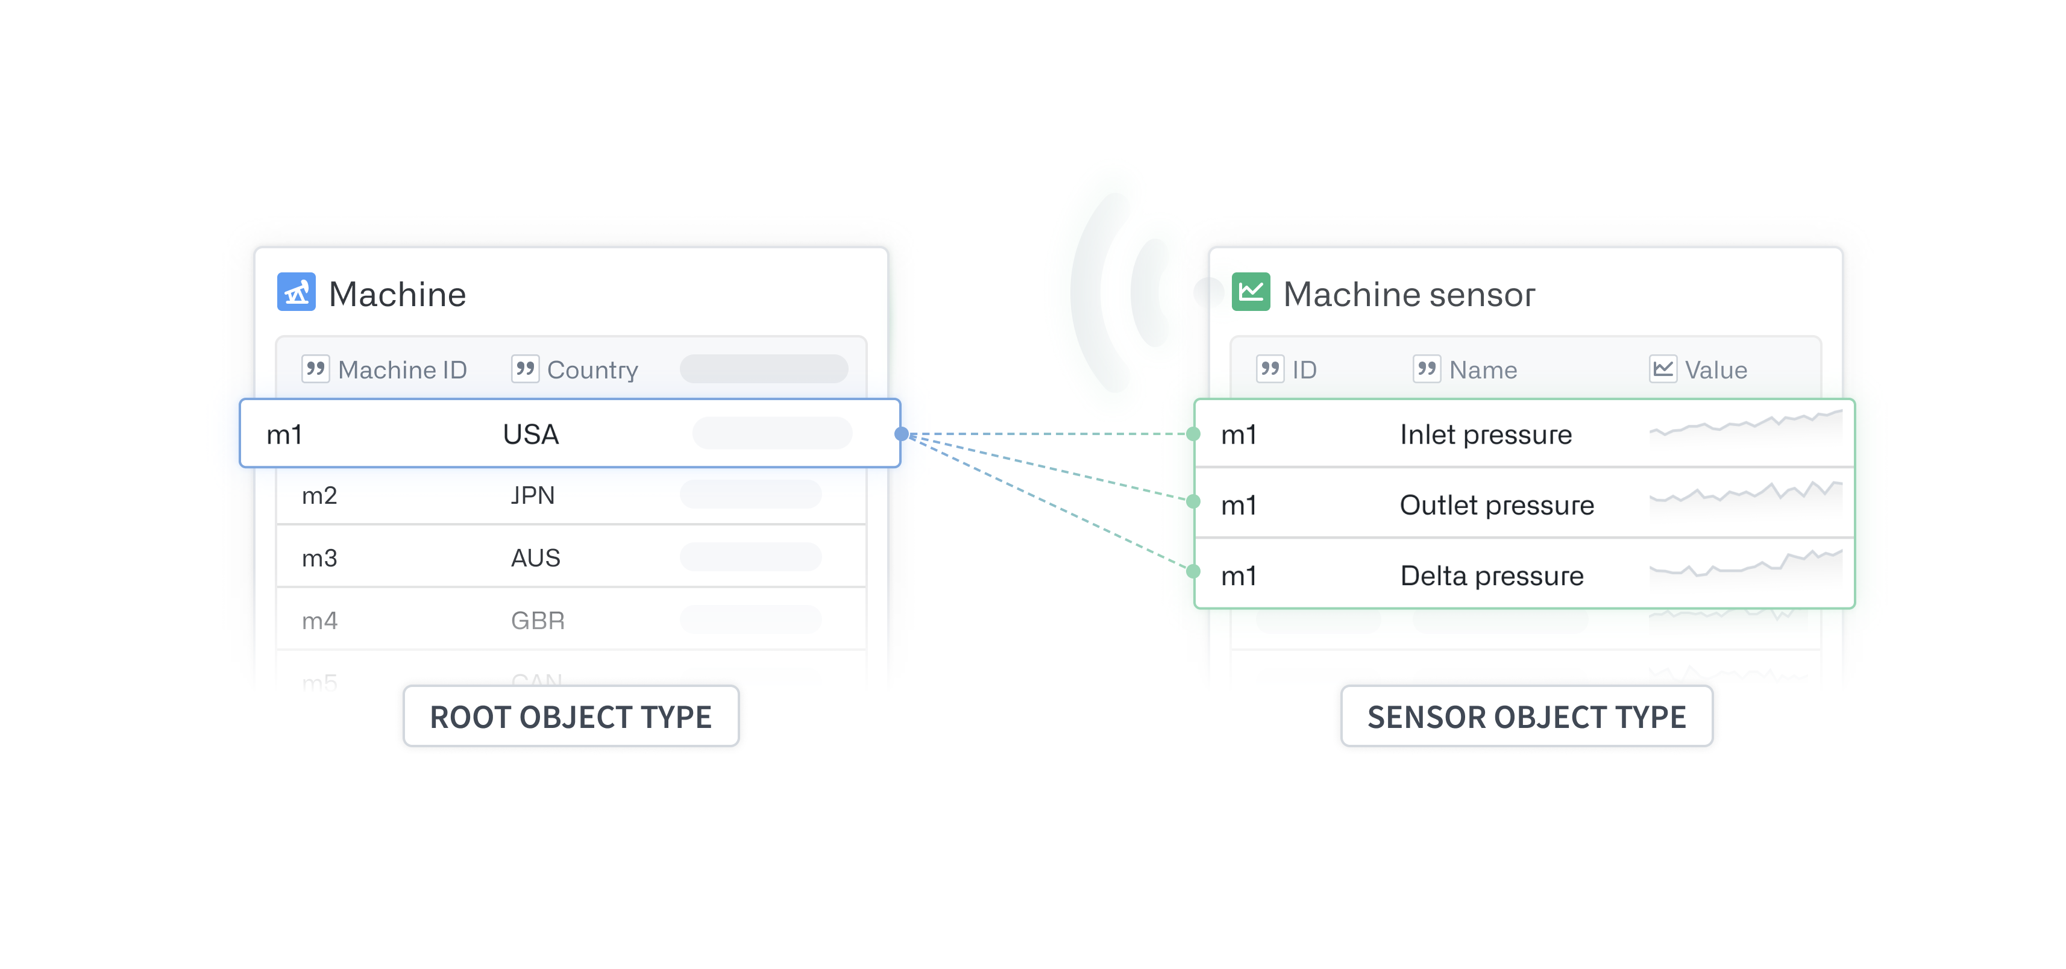The height and width of the screenshot is (969, 2066).
Task: Click the blue Machine object type icon
Action: (296, 292)
